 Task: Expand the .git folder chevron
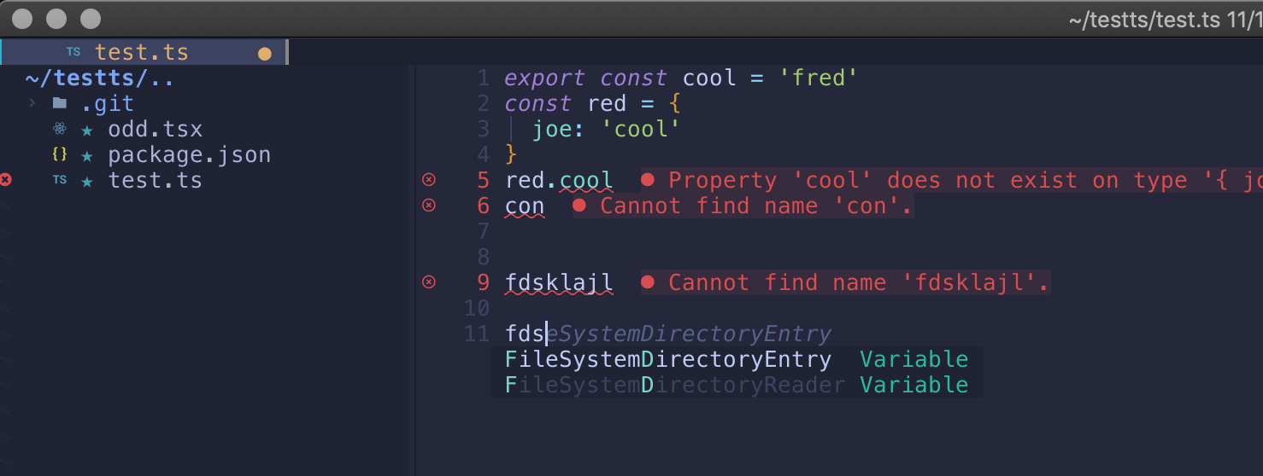pos(32,103)
